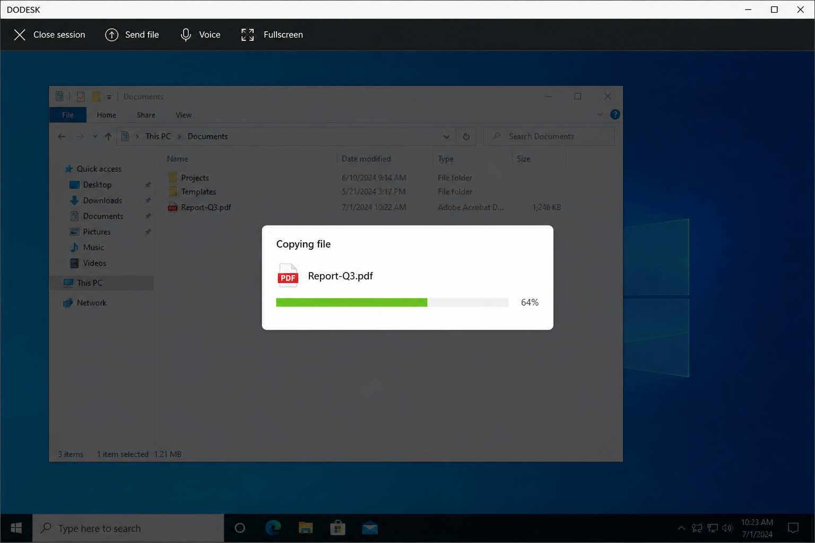Viewport: 815px width, 543px height.
Task: Open recent locations dropdown arrow
Action: pos(95,136)
